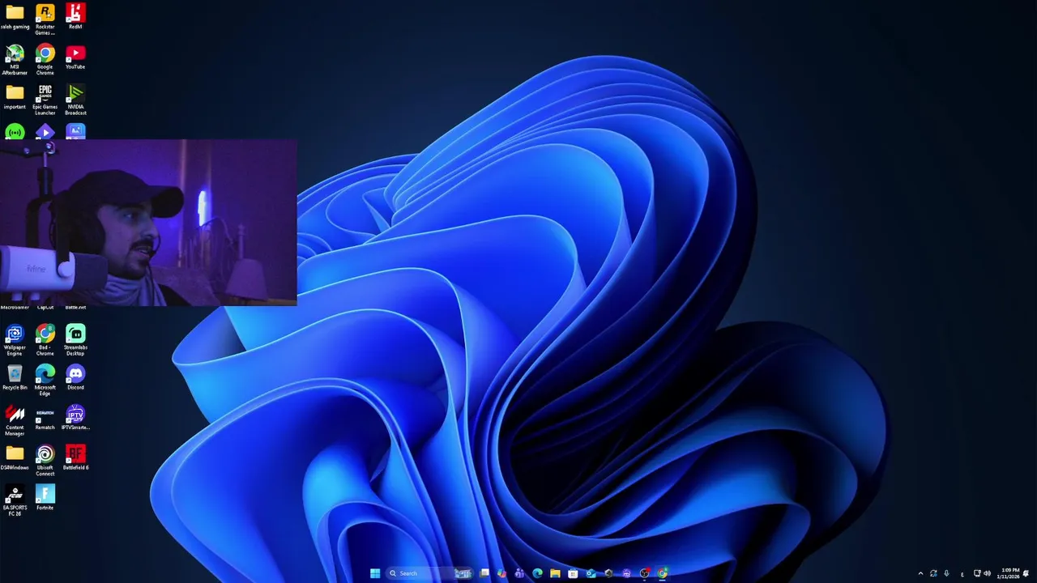Open Microsoft Edge from the taskbar
The image size is (1037, 583).
537,573
